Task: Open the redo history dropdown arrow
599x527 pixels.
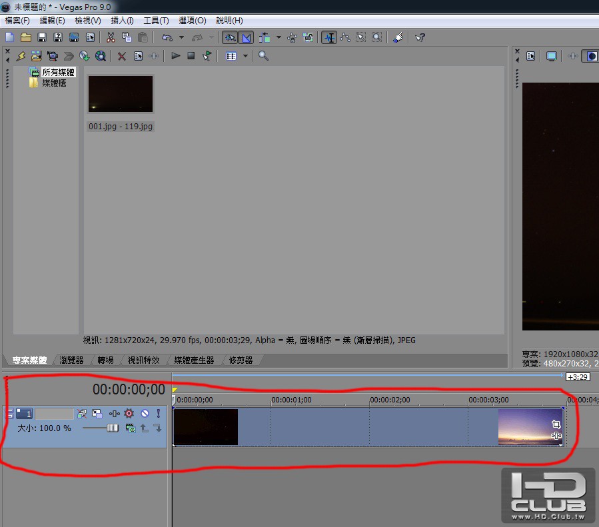Action: tap(211, 37)
